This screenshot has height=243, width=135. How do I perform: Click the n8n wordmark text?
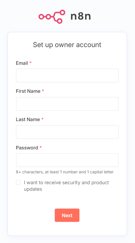[81, 16]
